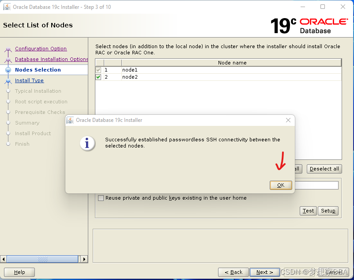Viewport: 354px width, 280px height.
Task: Open the Database Installation Options step
Action: pyautogui.click(x=52, y=59)
